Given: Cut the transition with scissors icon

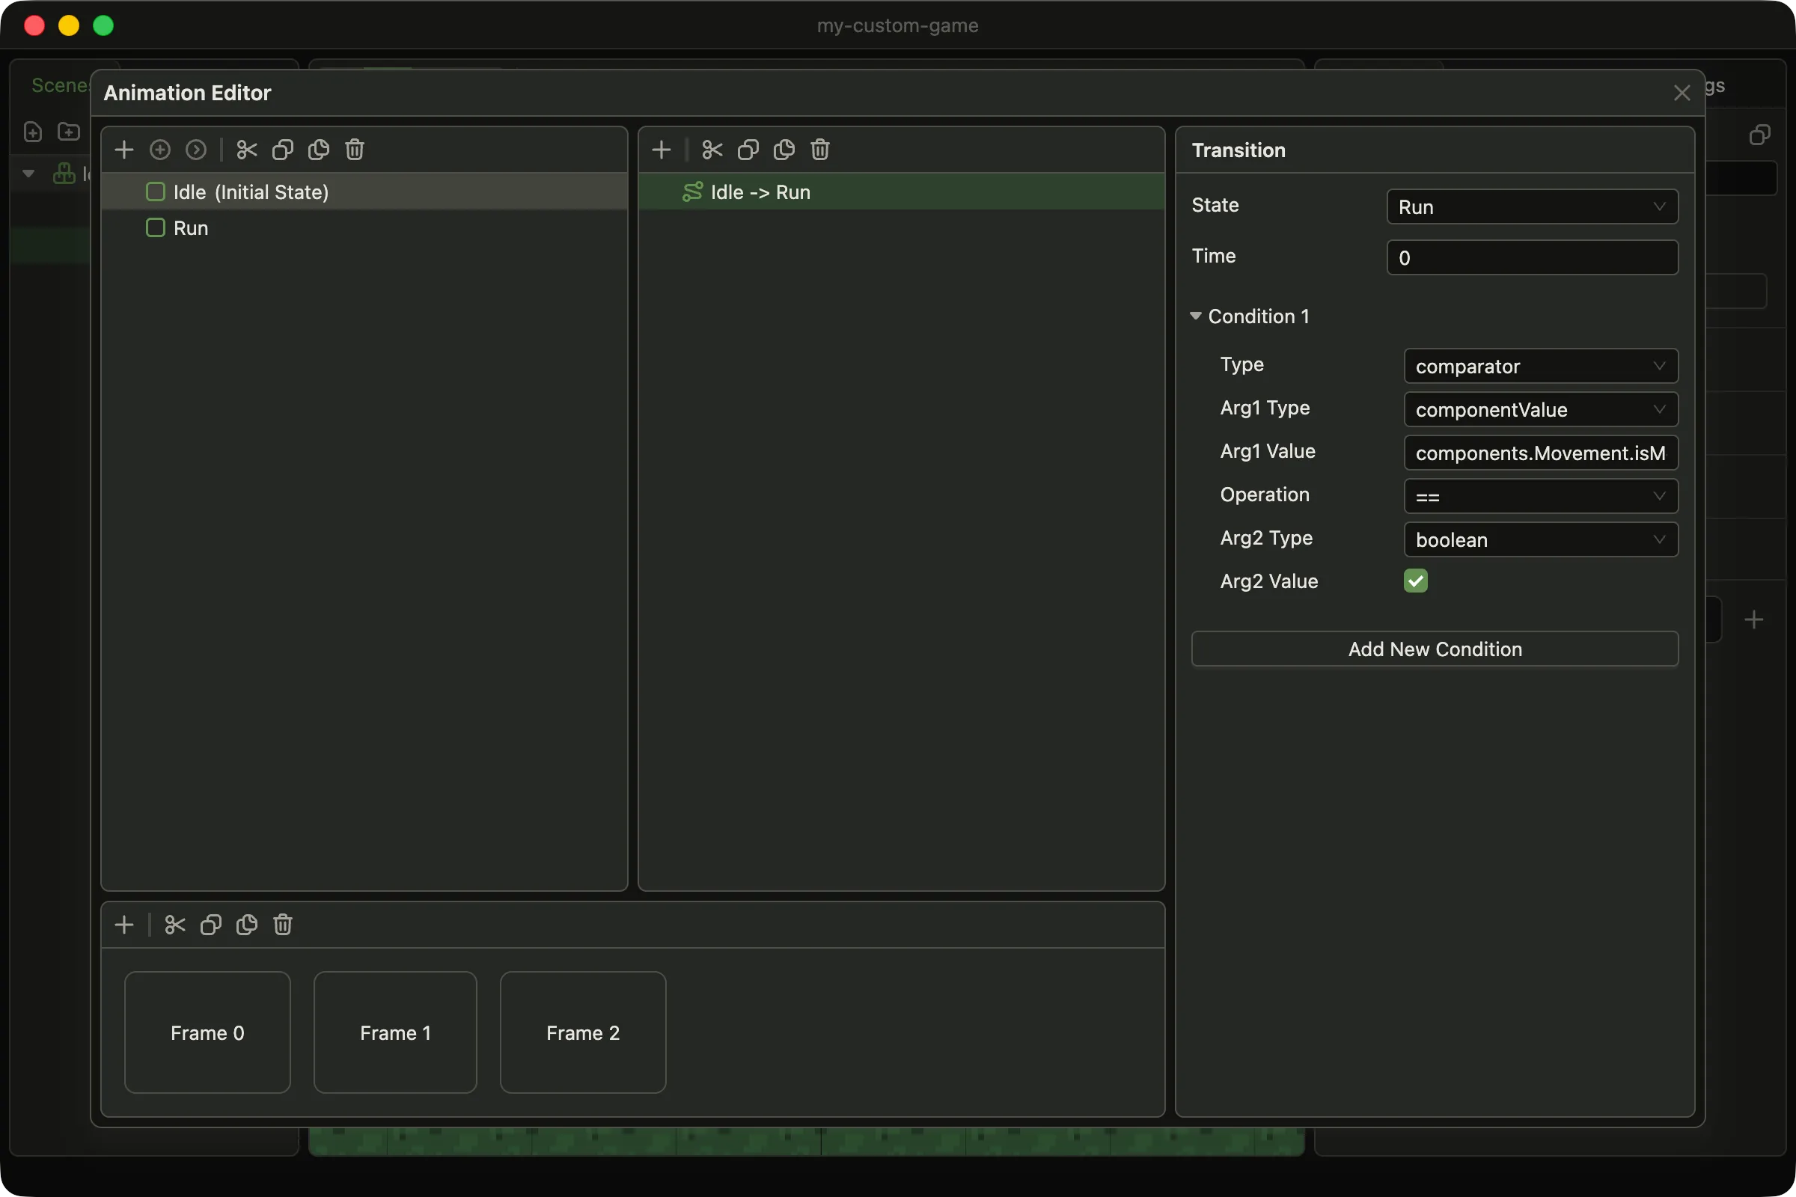Looking at the screenshot, I should [x=712, y=150].
